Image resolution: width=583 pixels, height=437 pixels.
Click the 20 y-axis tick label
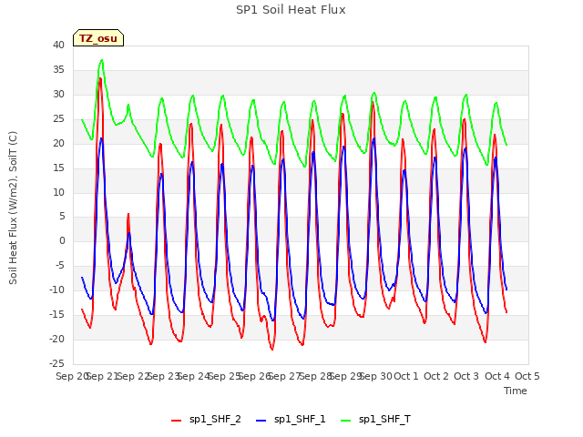pyautogui.click(x=58, y=143)
